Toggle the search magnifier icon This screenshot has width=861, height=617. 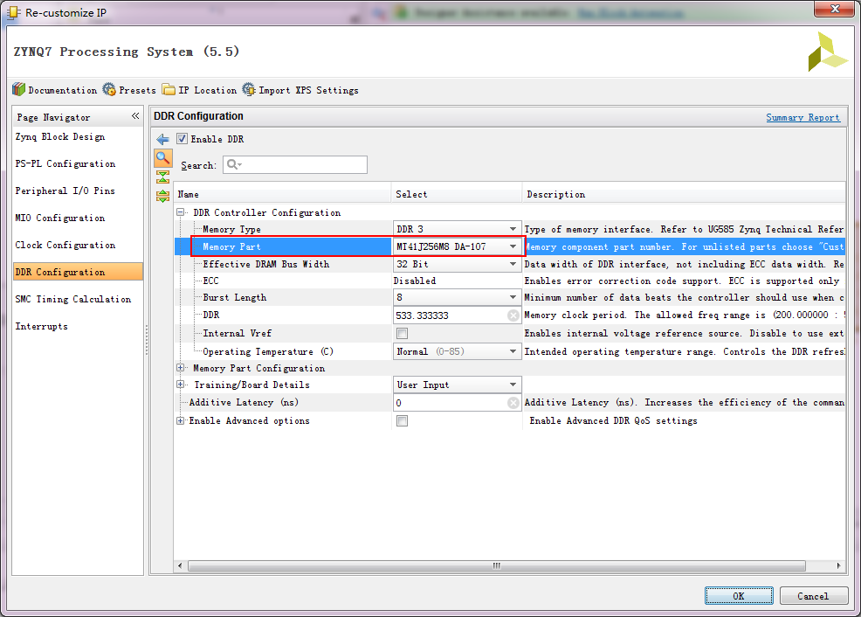click(x=162, y=158)
